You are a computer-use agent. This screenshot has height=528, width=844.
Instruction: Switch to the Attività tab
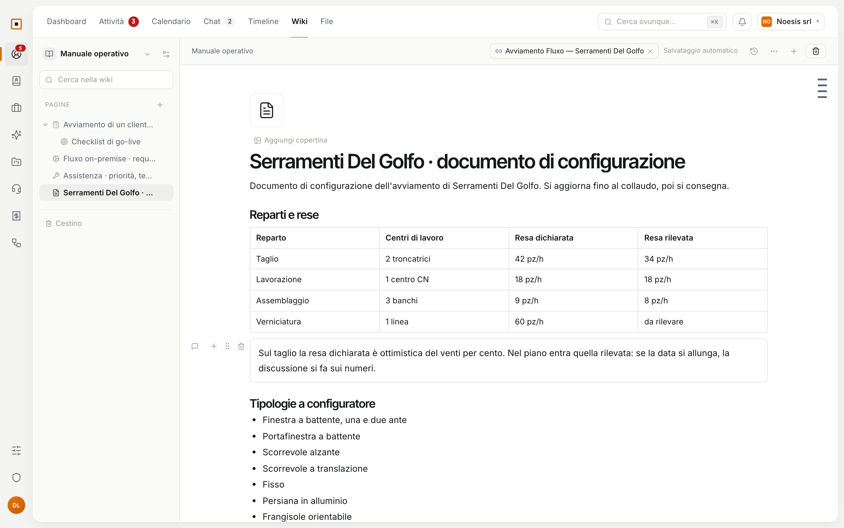coord(119,22)
